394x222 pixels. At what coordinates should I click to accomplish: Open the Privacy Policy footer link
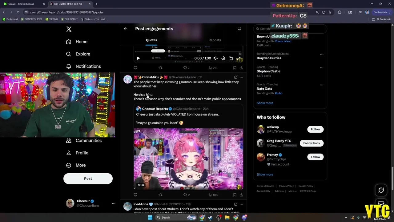286,186
